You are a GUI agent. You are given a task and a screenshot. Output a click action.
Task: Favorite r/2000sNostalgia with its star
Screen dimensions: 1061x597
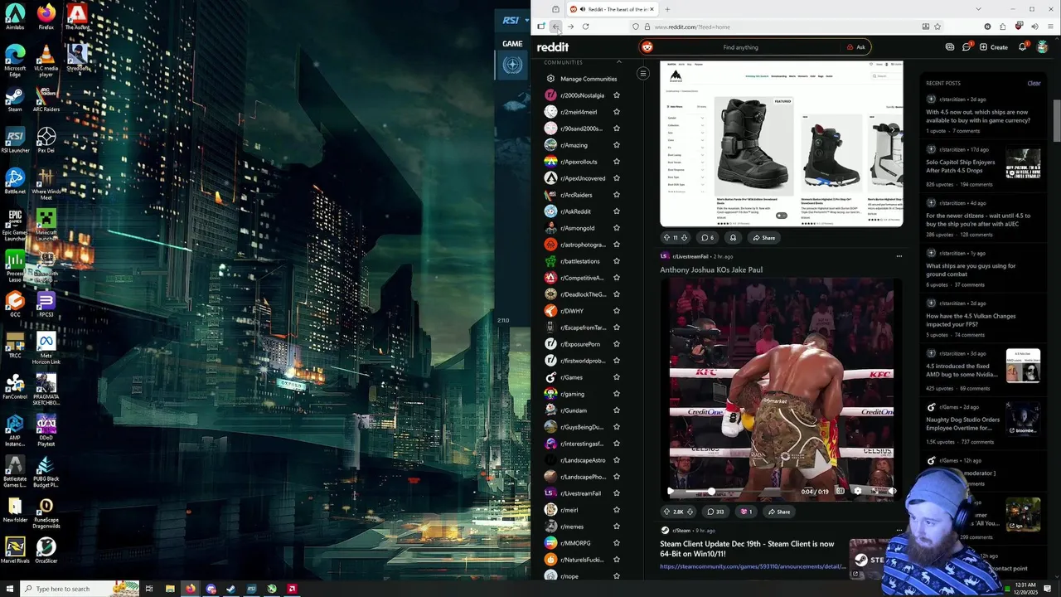point(617,95)
